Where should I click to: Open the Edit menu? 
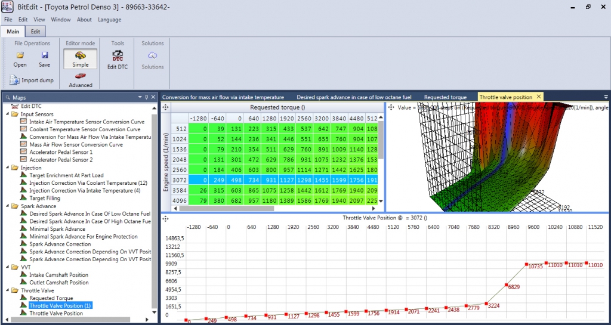click(23, 20)
